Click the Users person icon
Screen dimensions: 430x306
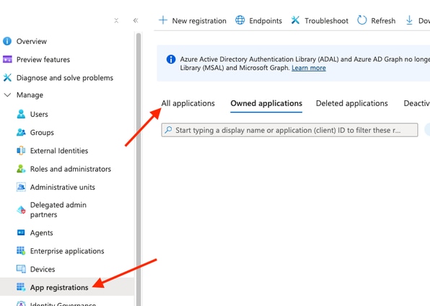click(x=21, y=114)
